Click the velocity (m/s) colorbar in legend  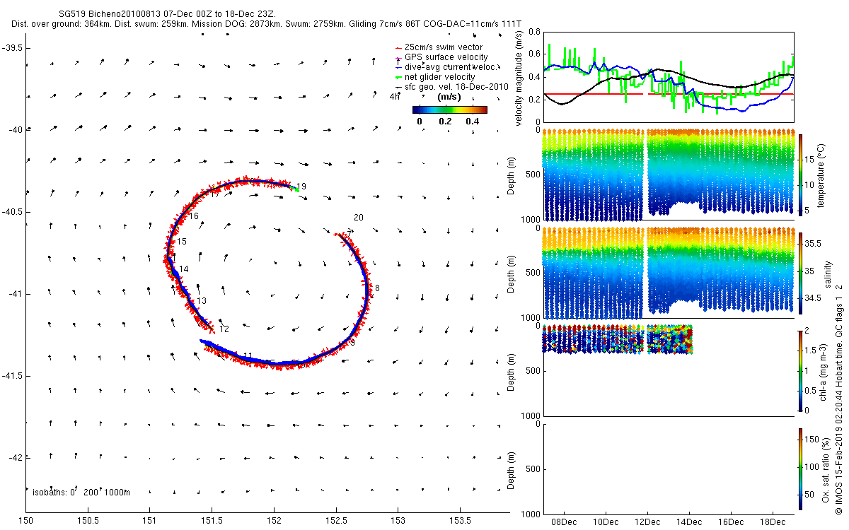[450, 110]
